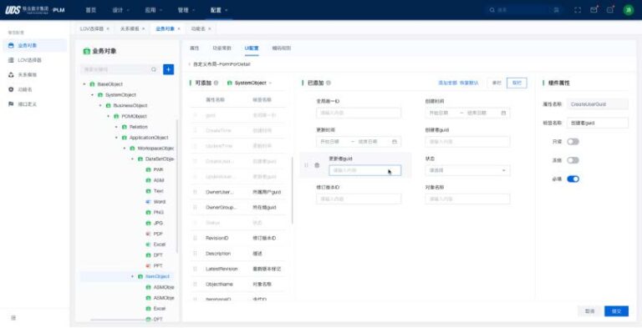
Task: Click the calendar icon in 更新时间 range
Action: [395, 142]
